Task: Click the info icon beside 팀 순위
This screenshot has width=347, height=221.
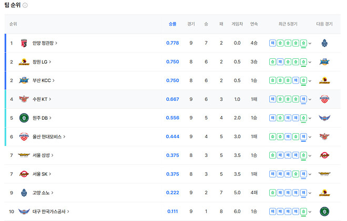Action: tap(25, 5)
